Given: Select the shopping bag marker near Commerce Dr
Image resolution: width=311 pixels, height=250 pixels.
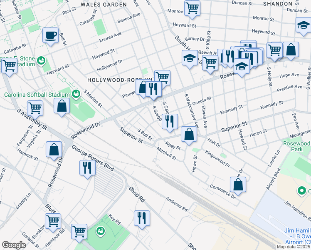Looking at the screenshot, I should (238, 185).
